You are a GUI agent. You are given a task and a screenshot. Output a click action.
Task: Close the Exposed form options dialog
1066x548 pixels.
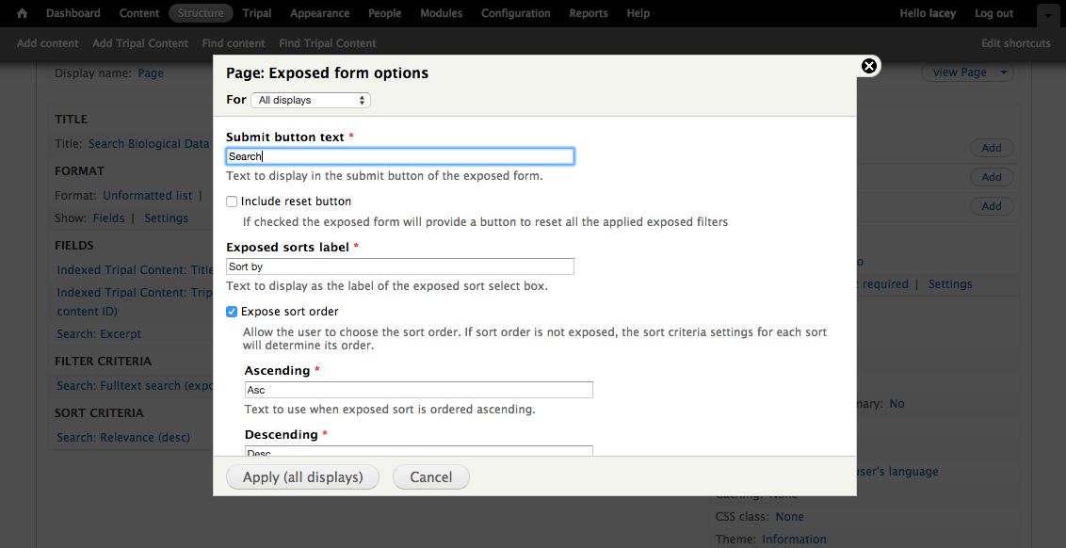click(869, 65)
